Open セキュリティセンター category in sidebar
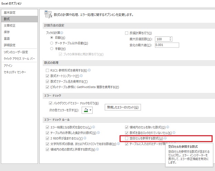 tap(19, 72)
